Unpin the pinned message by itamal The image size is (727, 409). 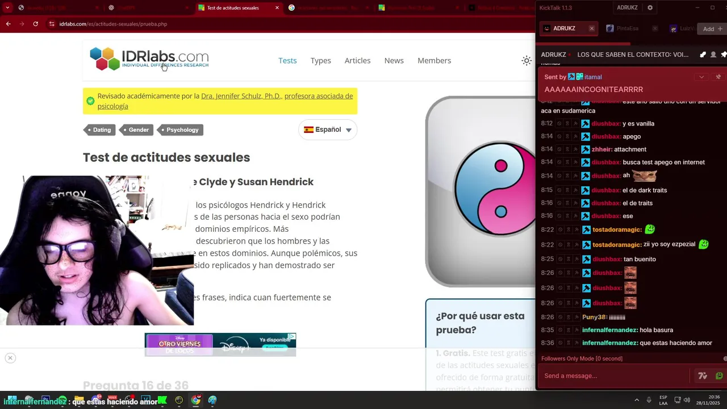pyautogui.click(x=718, y=77)
